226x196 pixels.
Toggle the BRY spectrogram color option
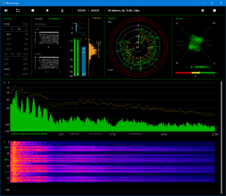point(7,160)
